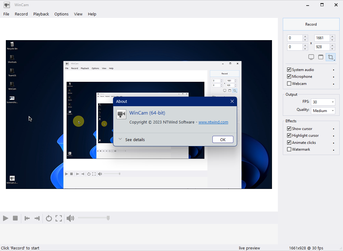Open the www.ntwind.com link
Screen dimensions: 343x251
(x=213, y=122)
